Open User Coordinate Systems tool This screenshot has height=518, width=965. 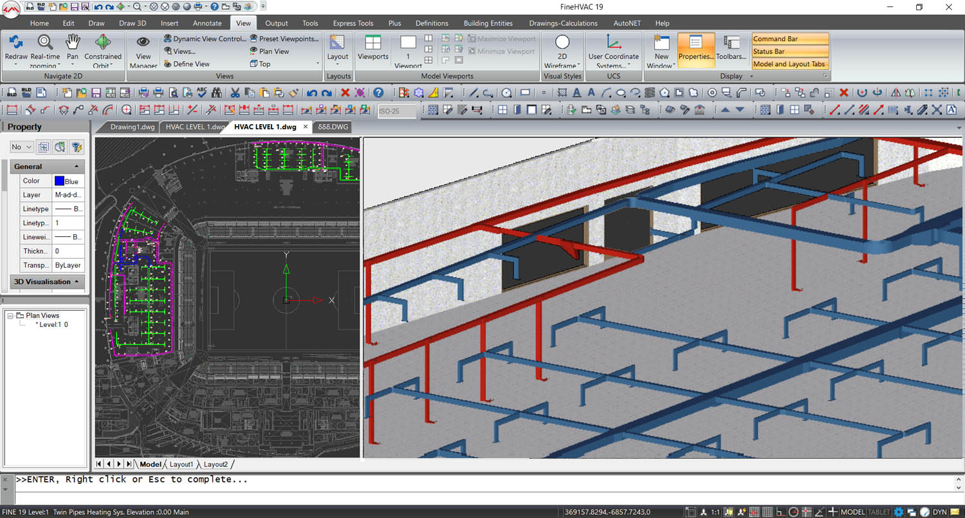tap(613, 44)
